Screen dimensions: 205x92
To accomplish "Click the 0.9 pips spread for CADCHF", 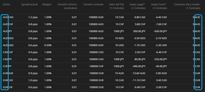I will 33,52.
